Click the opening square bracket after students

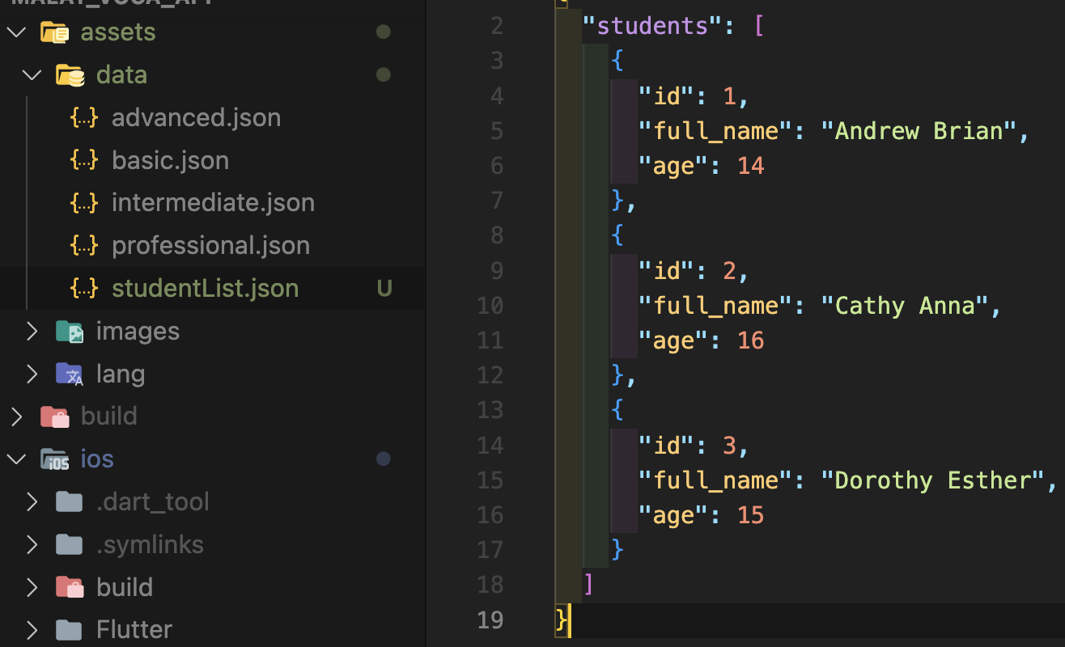pos(759,26)
